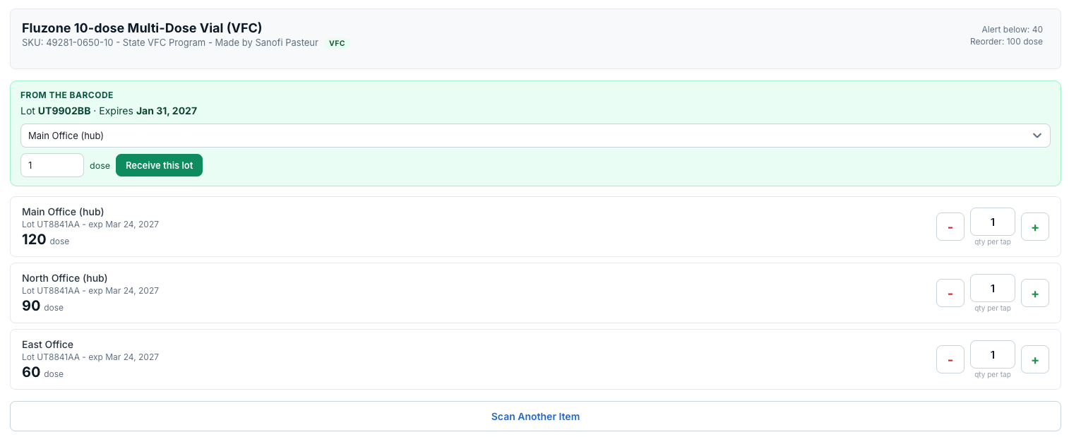This screenshot has width=1069, height=437.
Task: Decrease Main Office stock with minus button
Action: pos(950,227)
